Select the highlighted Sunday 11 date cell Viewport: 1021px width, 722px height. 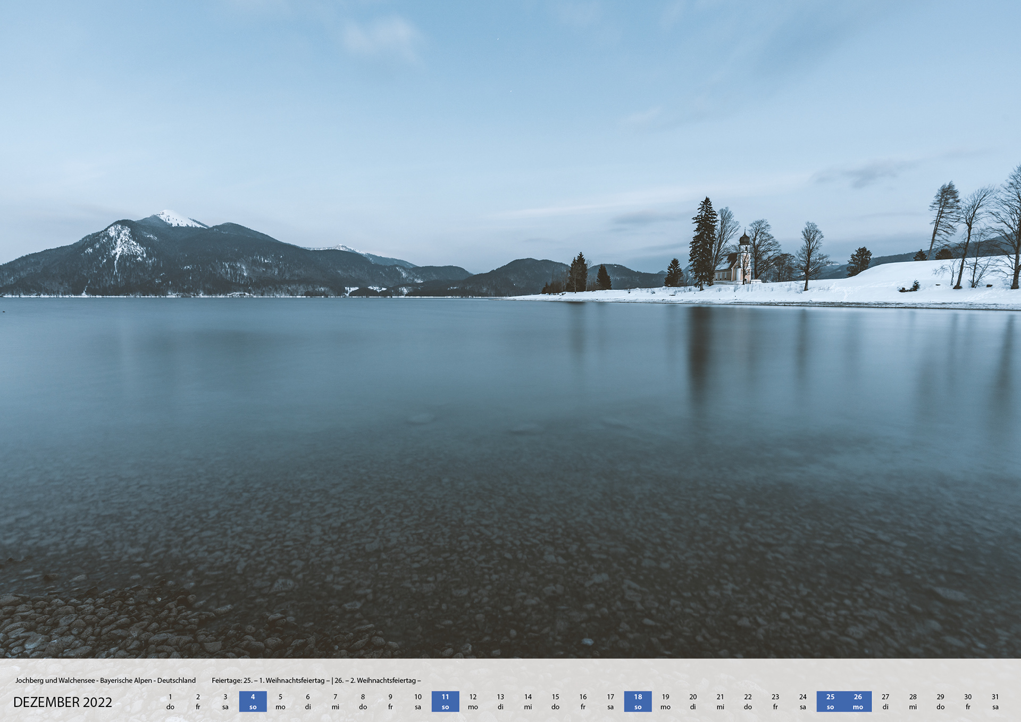click(x=445, y=701)
